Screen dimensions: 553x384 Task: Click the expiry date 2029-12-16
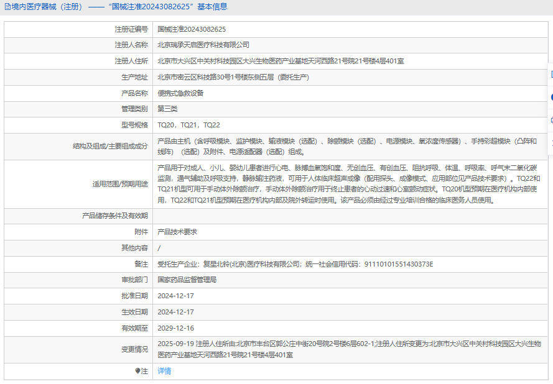point(175,328)
